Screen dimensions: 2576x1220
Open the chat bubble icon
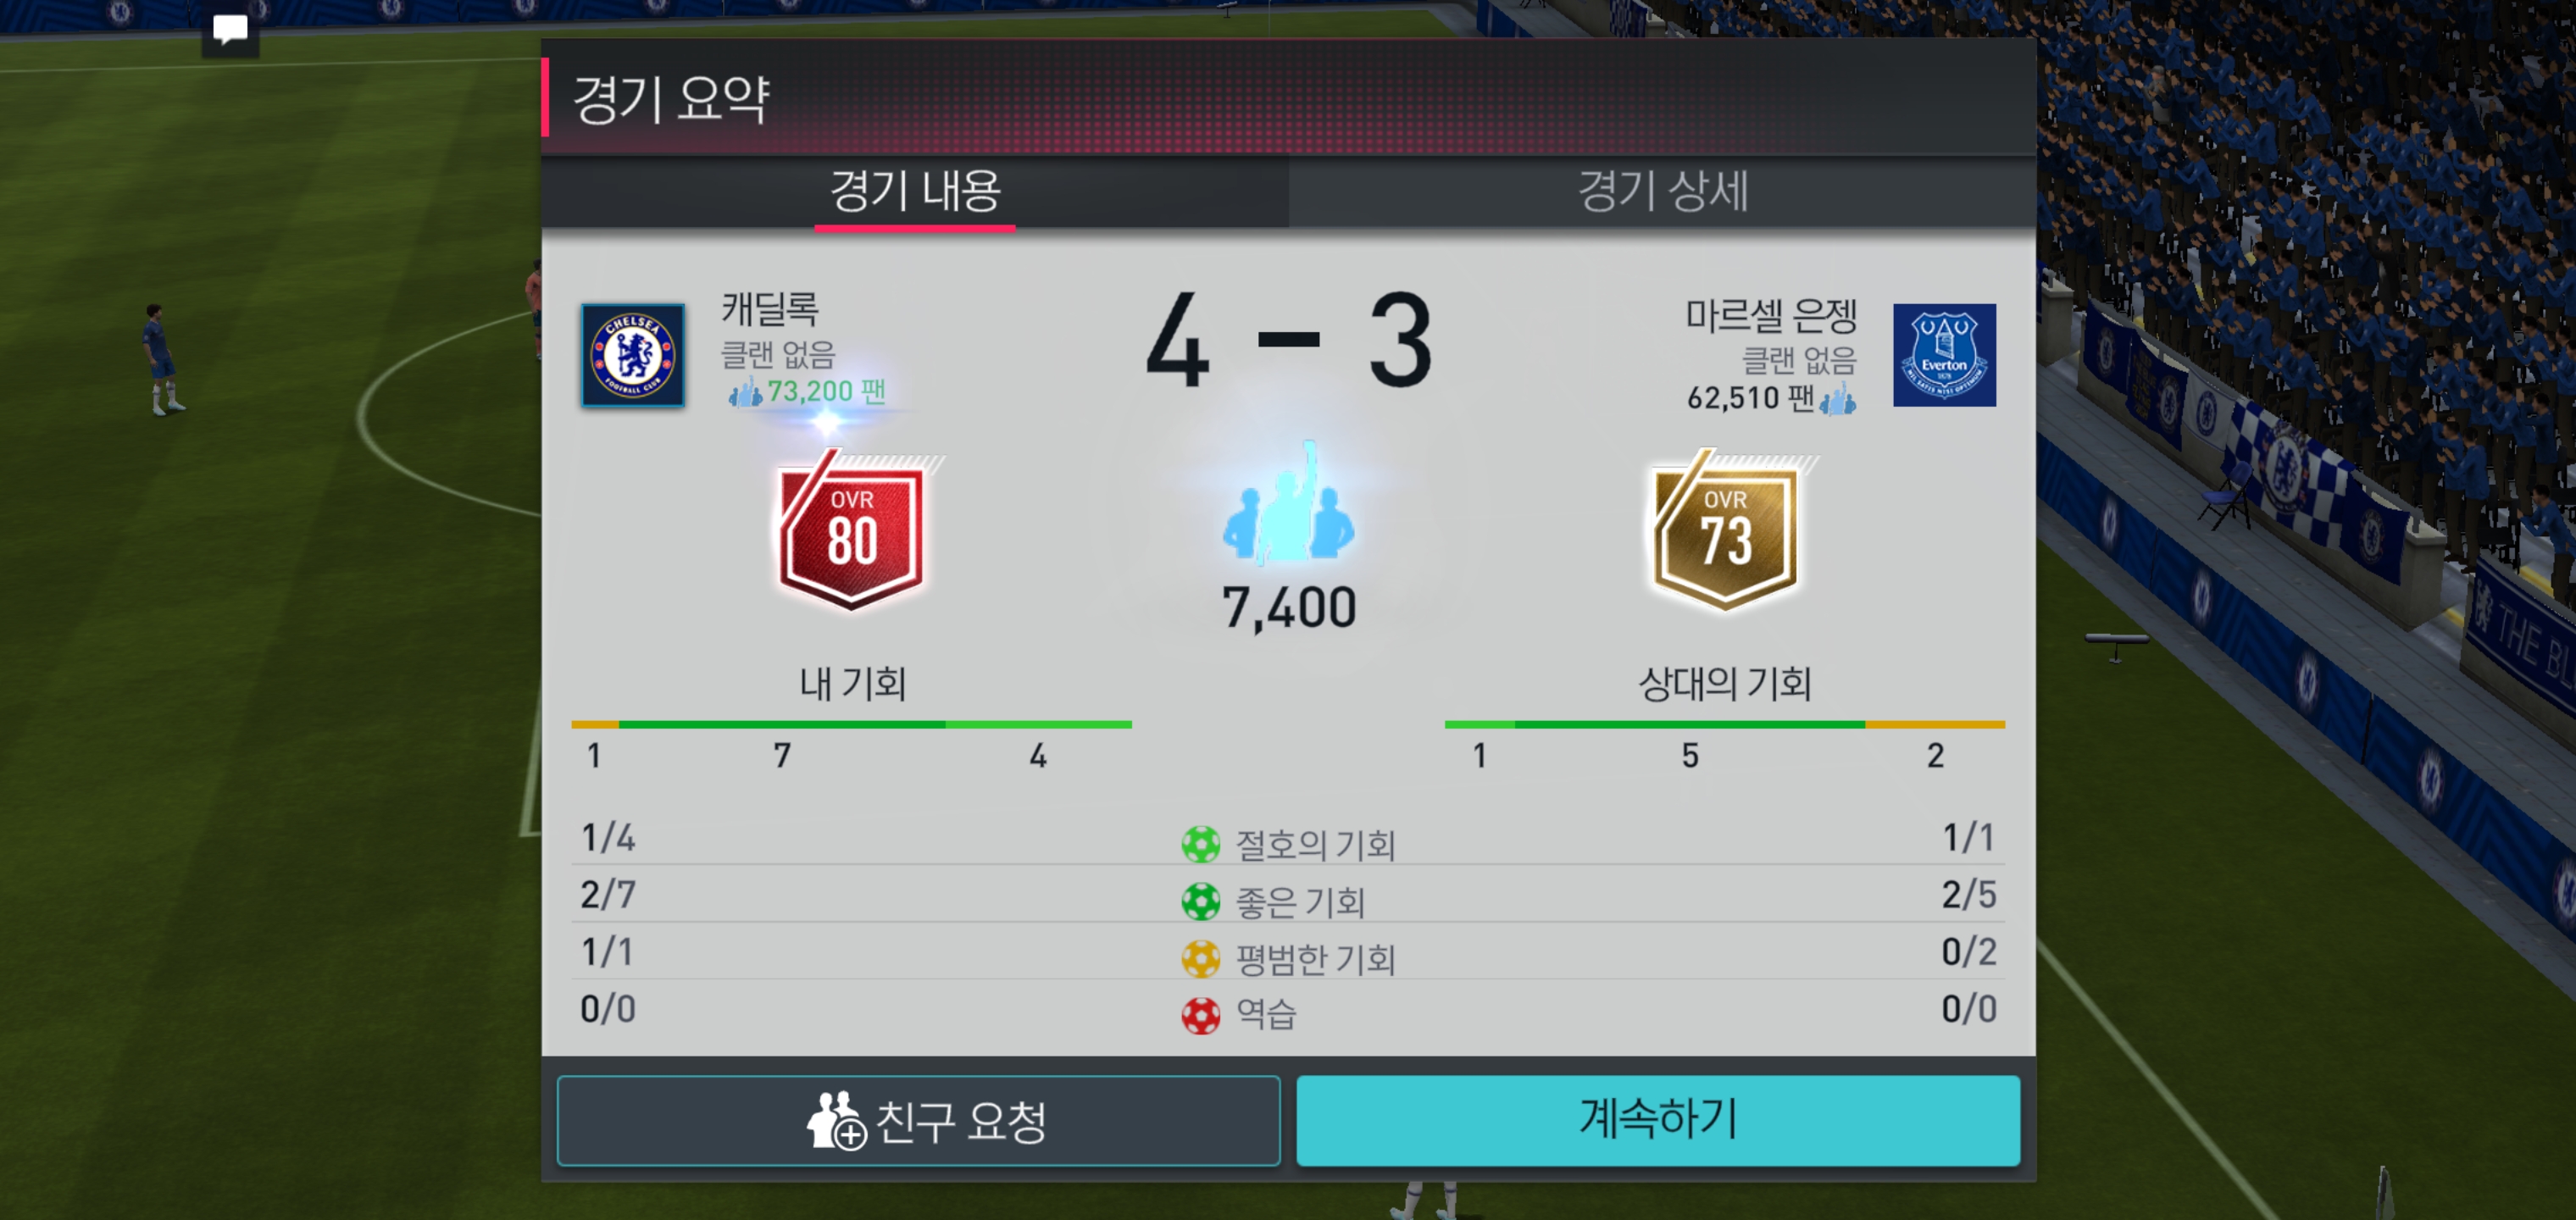pos(230,30)
